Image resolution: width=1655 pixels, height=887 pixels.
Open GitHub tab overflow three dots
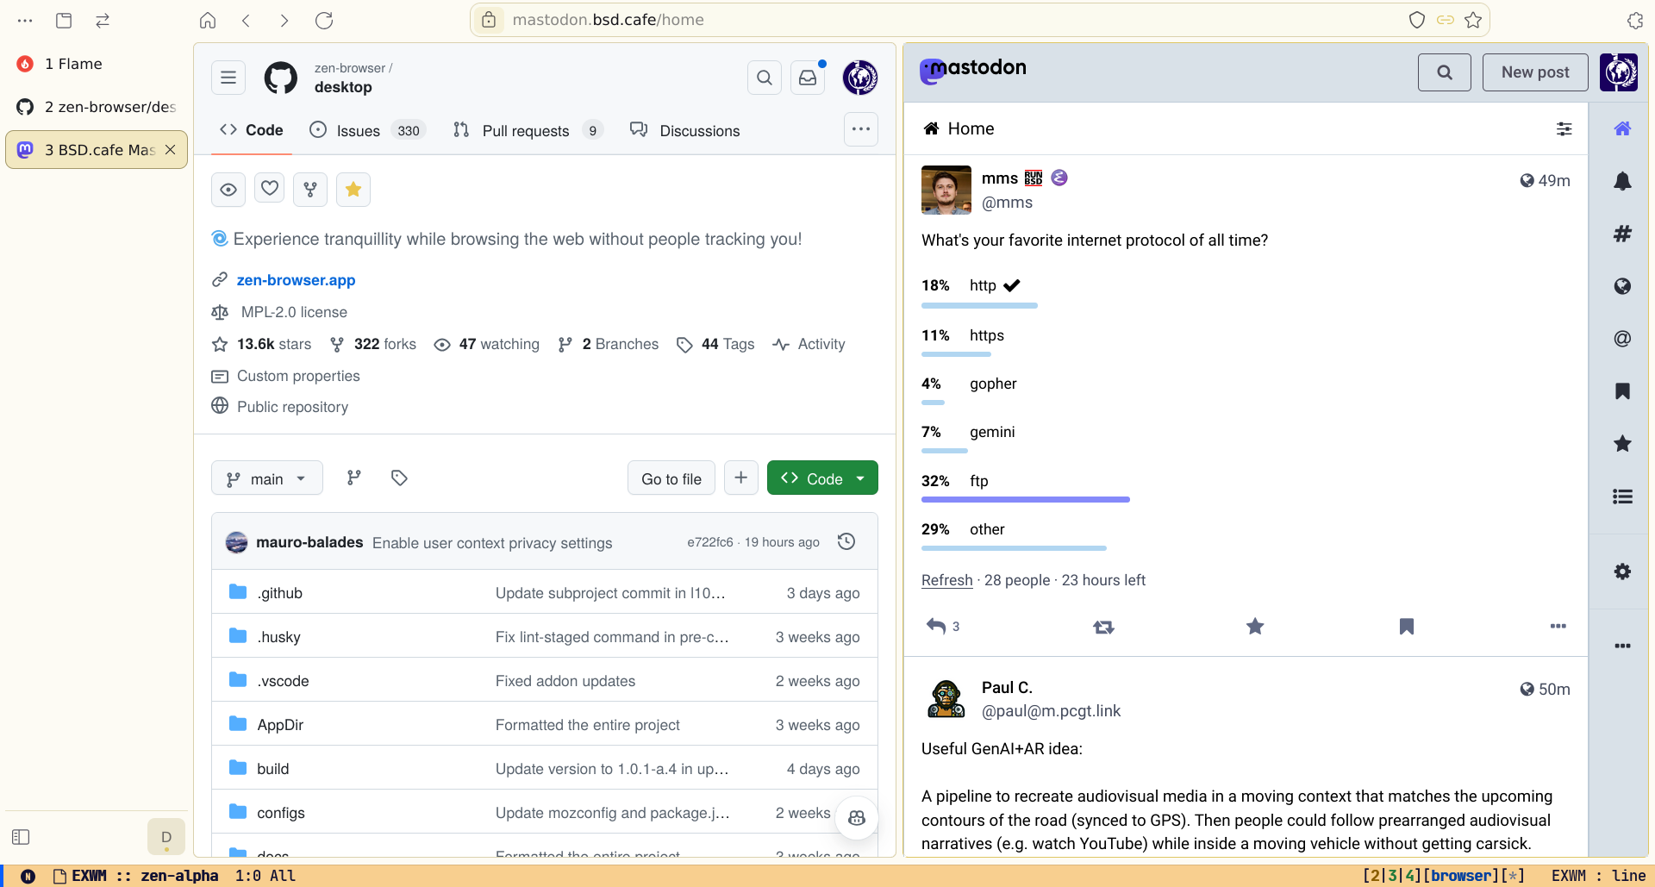[861, 129]
